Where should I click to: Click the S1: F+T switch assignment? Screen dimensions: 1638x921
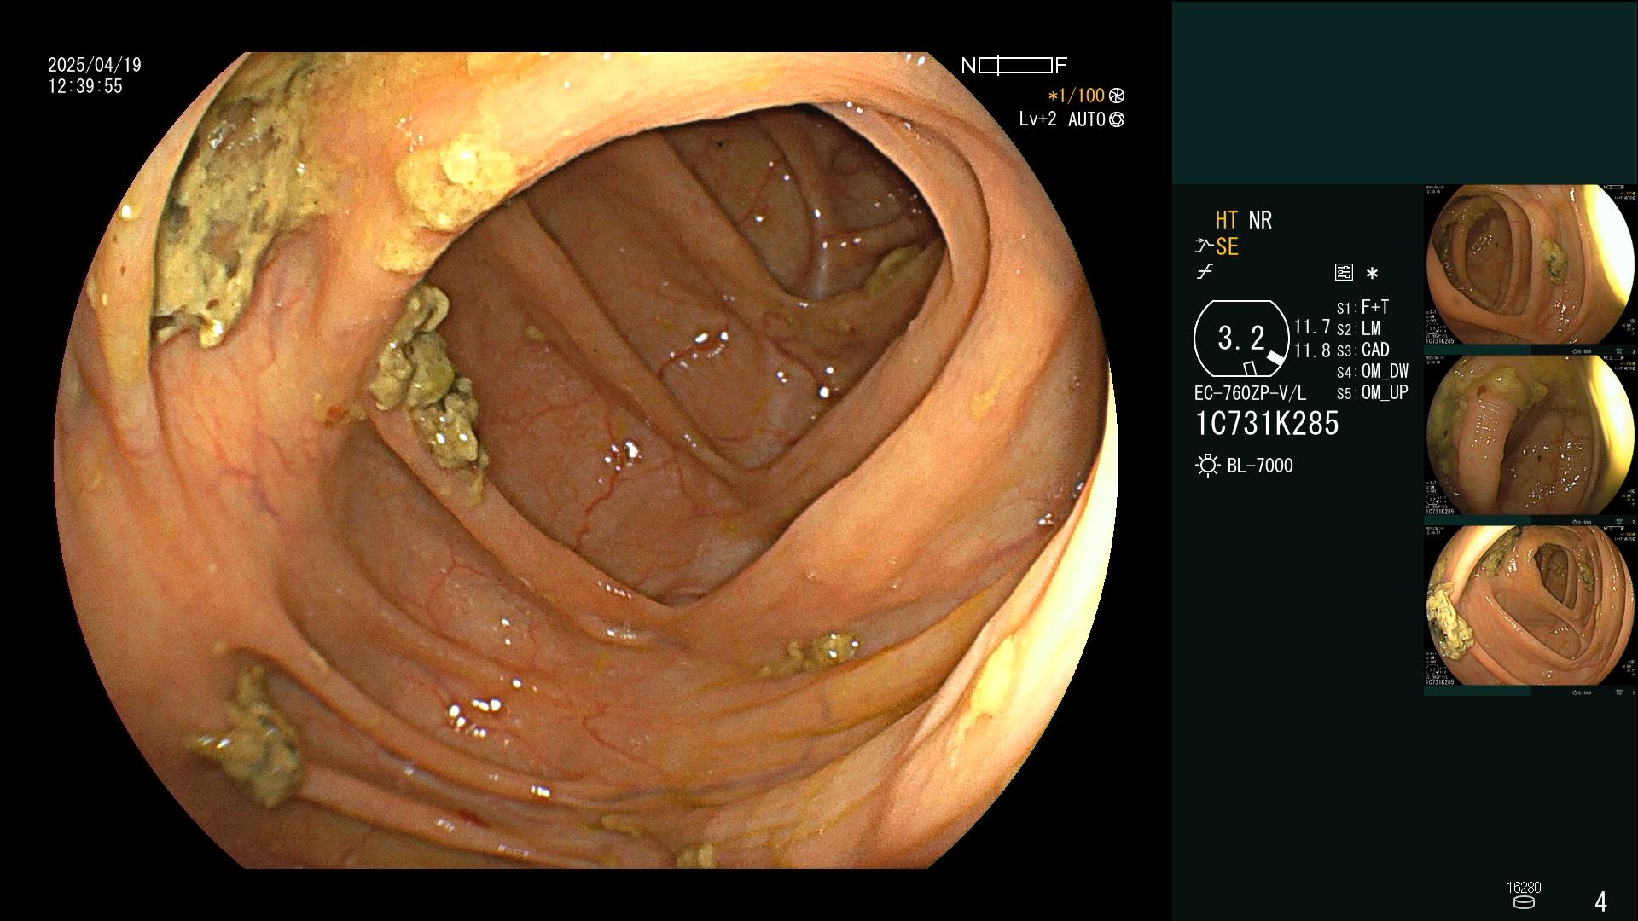(1362, 307)
